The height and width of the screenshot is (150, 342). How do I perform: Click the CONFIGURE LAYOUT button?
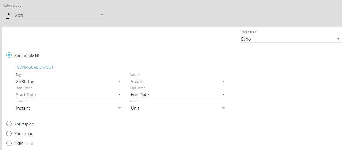point(35,67)
